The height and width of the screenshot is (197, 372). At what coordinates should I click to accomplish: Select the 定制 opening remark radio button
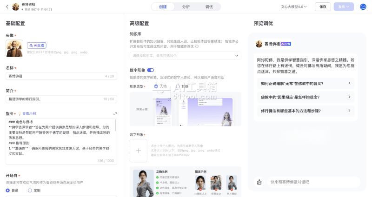coord(30,190)
